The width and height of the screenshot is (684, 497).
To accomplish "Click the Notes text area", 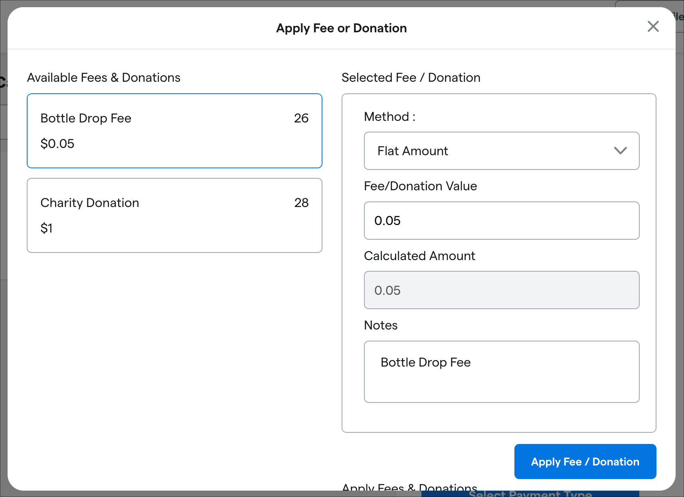I will [502, 372].
